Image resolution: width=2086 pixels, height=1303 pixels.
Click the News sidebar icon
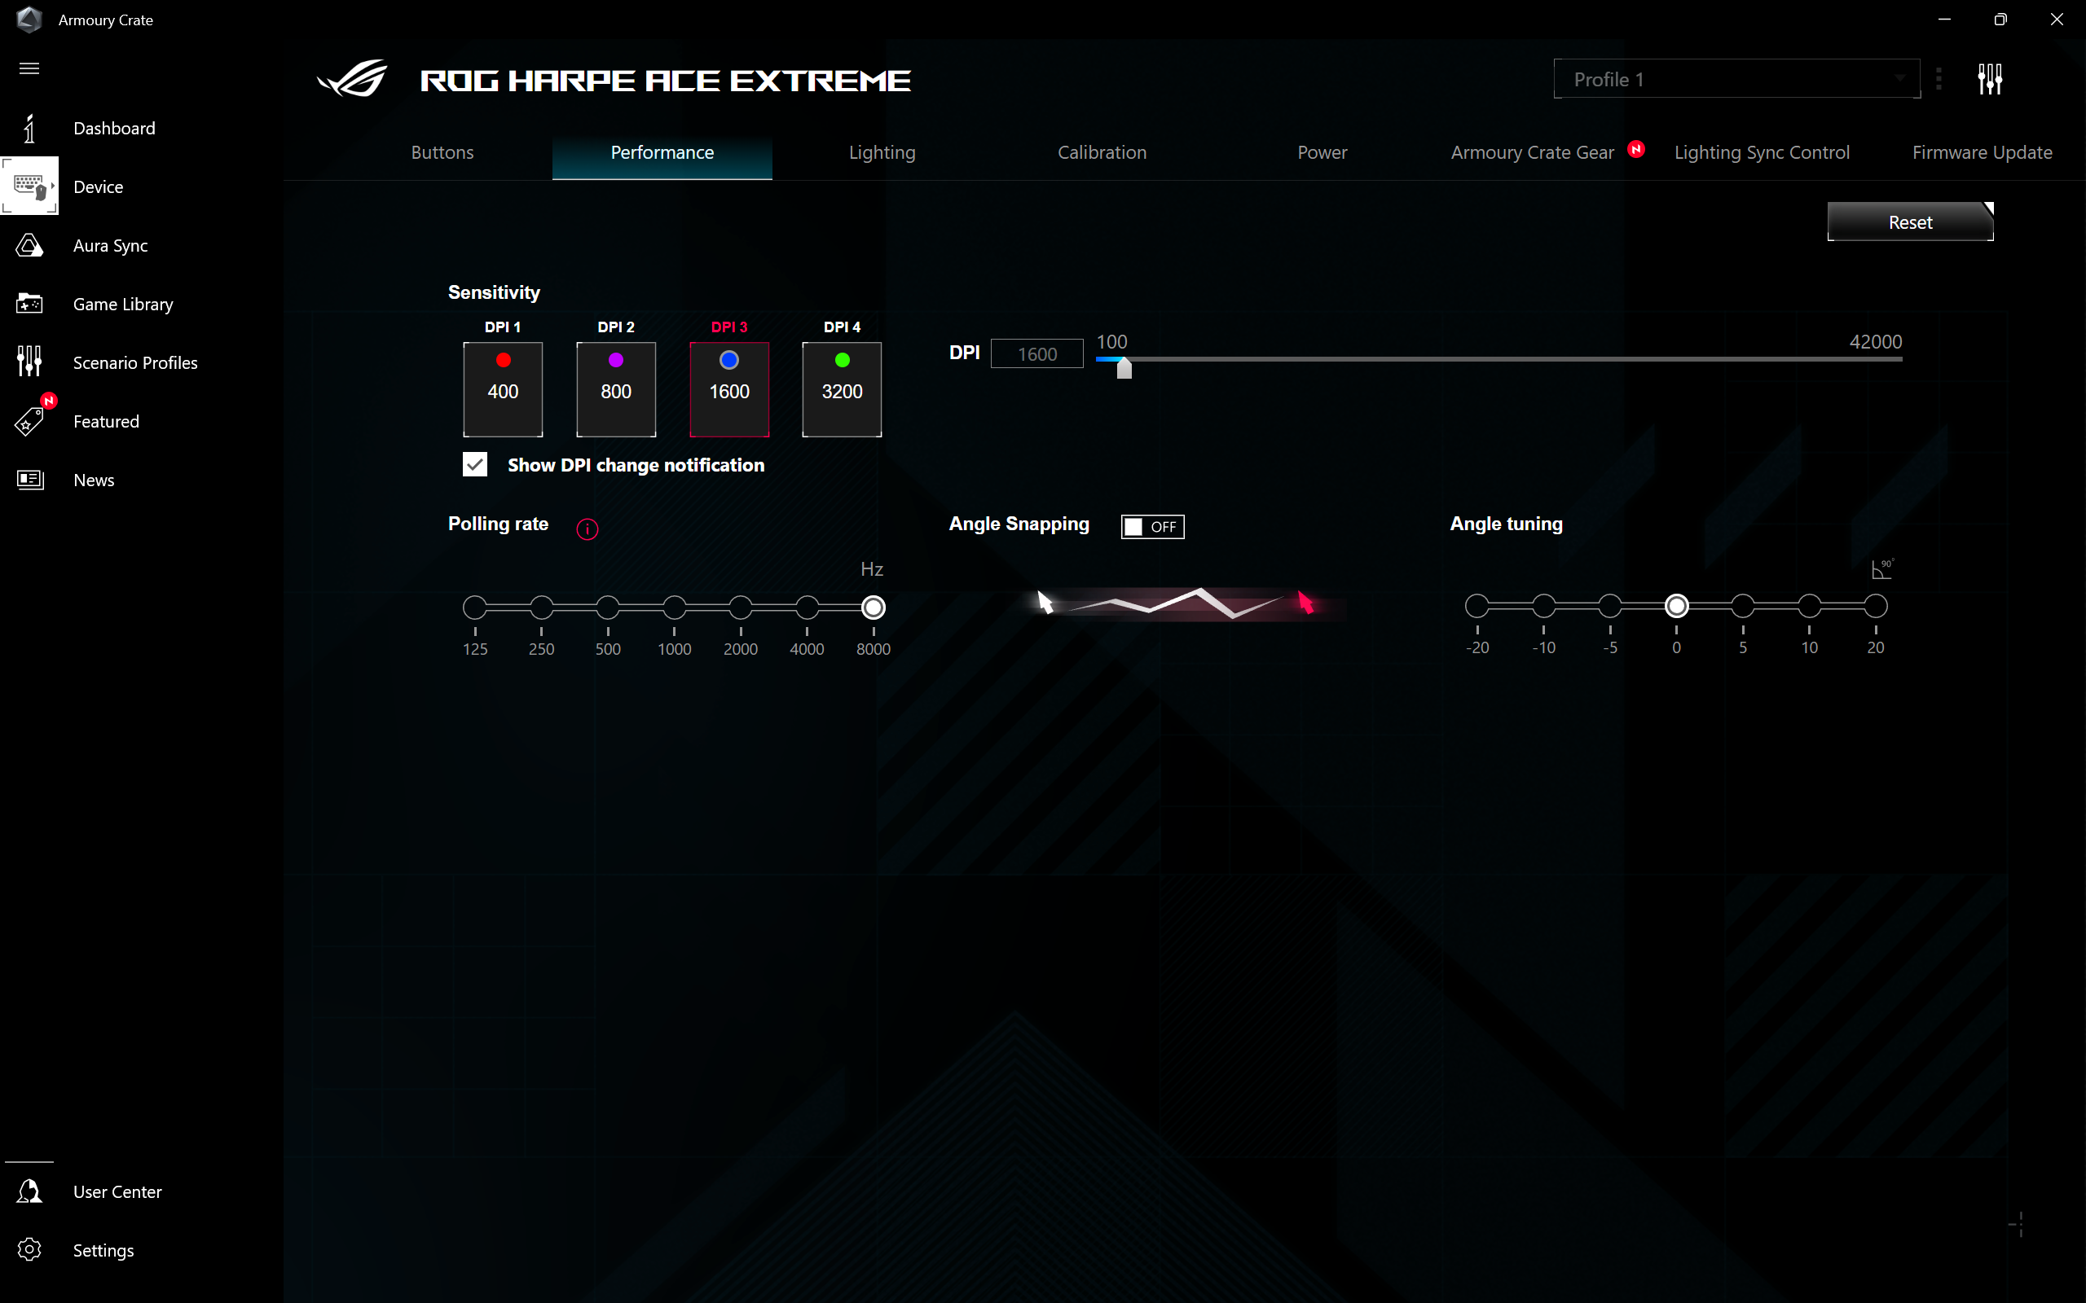pos(30,480)
